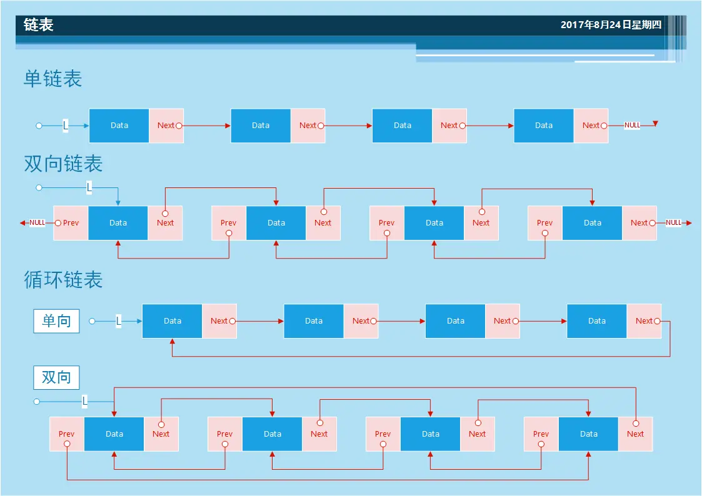
Task: Click the Next cell attached to right NULL
Action: [639, 223]
